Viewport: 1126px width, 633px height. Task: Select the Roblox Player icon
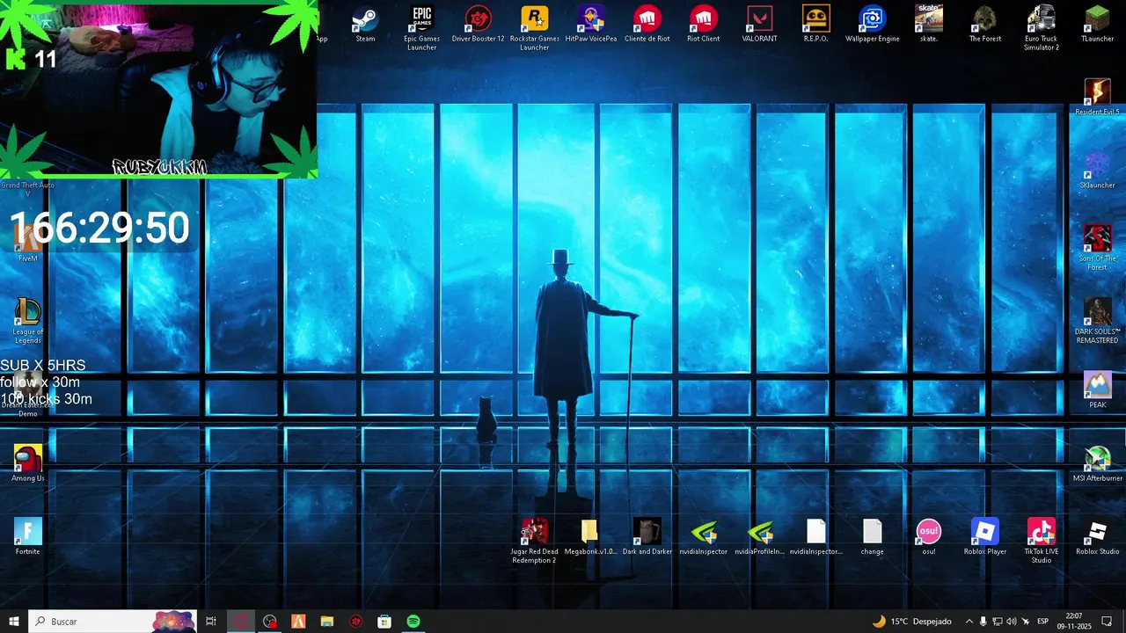point(985,537)
